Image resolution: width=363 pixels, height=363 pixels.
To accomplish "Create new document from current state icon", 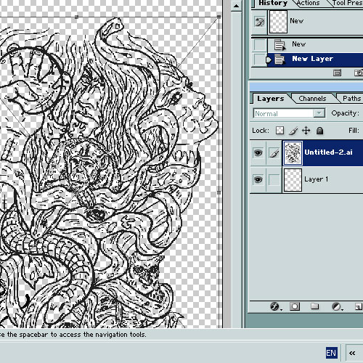I will click(337, 73).
